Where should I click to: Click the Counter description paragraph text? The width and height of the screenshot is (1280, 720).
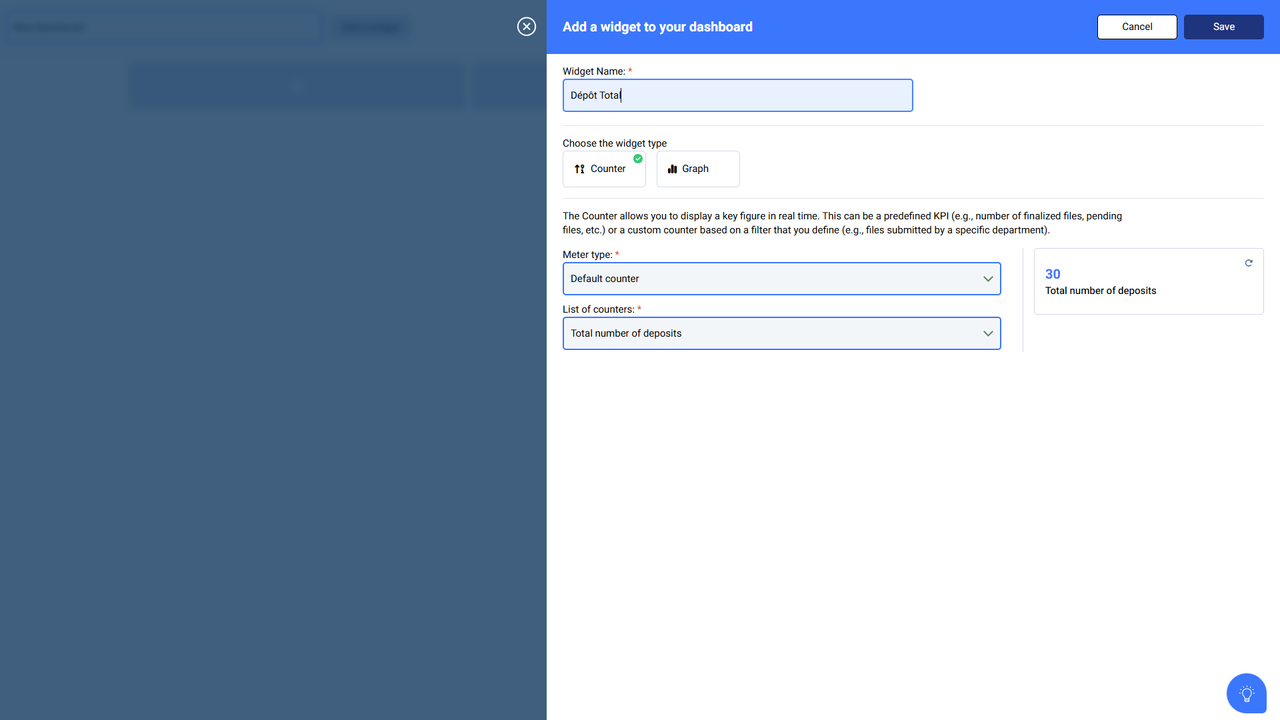coord(841,223)
